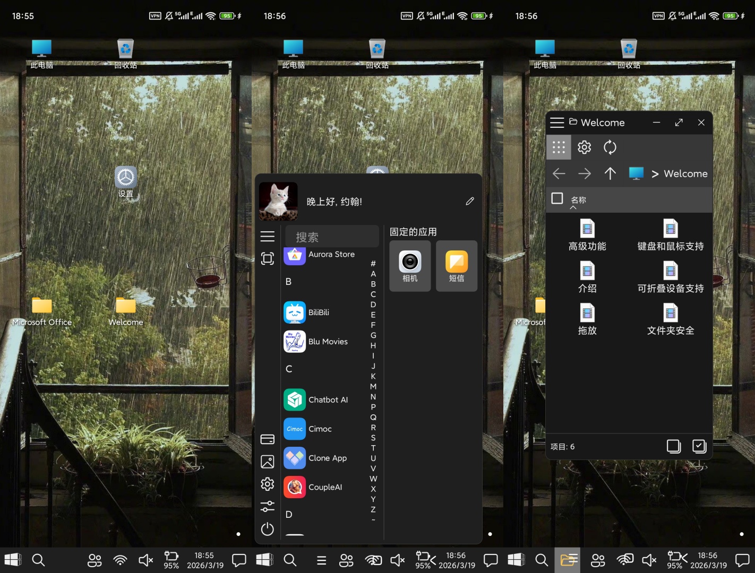755x573 pixels.
Task: Click the Welcome breadcrumb in address bar
Action: pyautogui.click(x=685, y=173)
